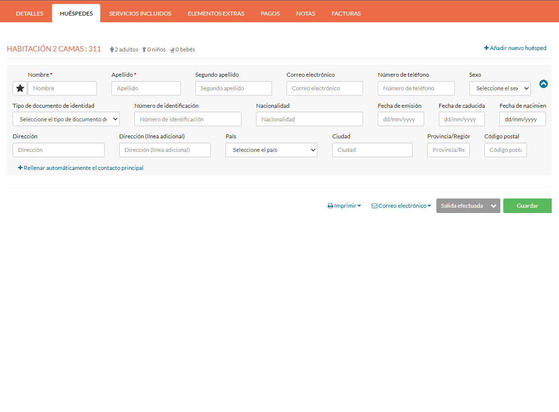Click Rellenar automáticamente el contacto principal link
This screenshot has width=559, height=412.
click(83, 168)
